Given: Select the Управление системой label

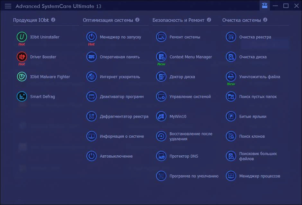Looking at the screenshot, I should (190, 96).
